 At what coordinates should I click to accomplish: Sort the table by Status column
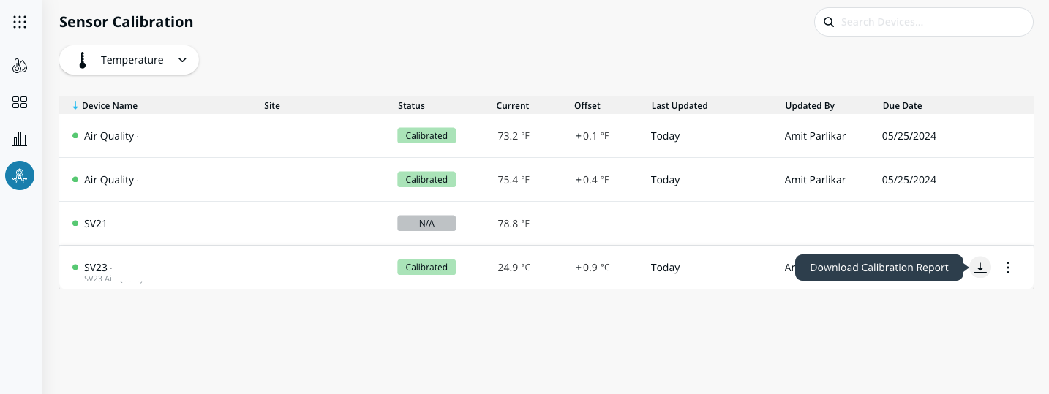[x=411, y=106]
